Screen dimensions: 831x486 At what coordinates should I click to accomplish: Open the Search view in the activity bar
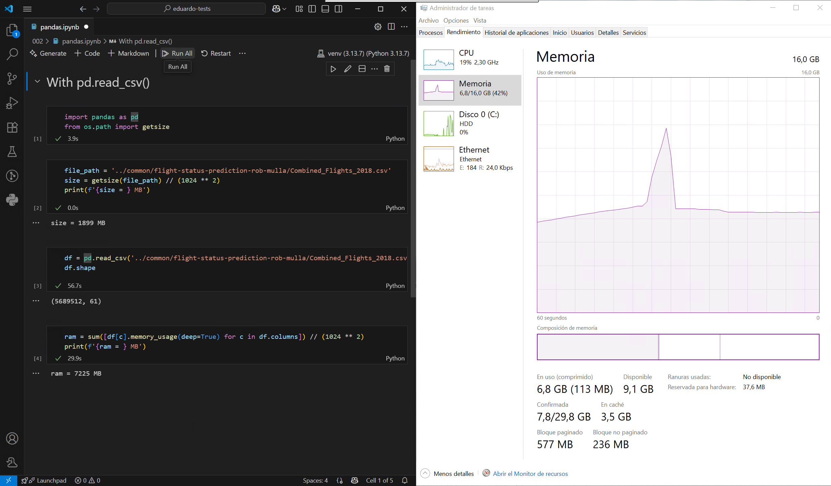click(x=12, y=54)
